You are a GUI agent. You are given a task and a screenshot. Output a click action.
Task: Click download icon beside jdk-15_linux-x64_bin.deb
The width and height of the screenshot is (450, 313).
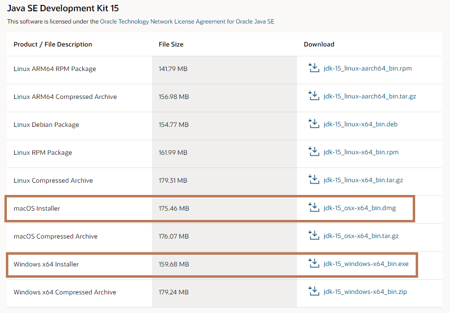pos(314,123)
